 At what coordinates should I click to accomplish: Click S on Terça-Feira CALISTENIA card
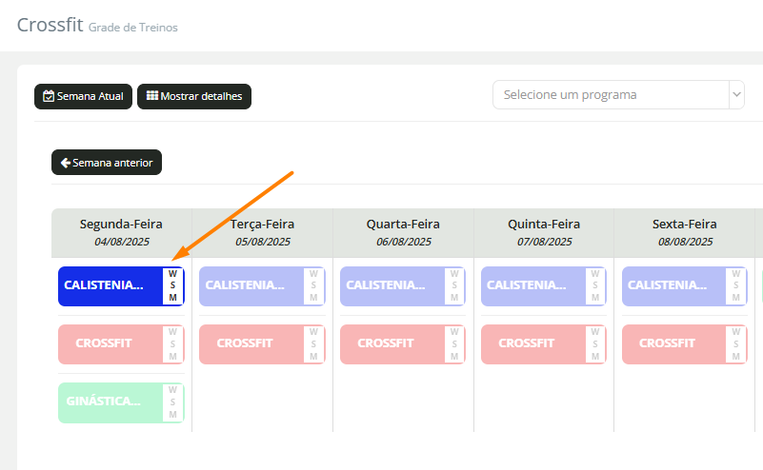(313, 285)
